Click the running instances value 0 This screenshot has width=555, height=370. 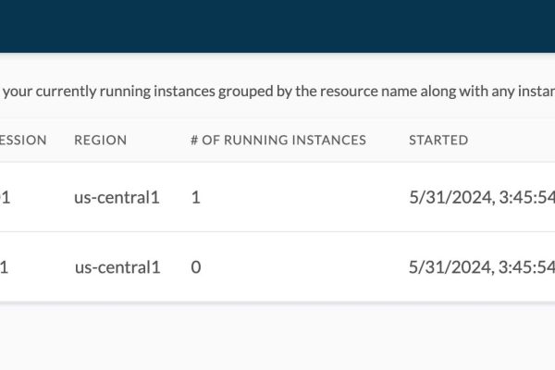click(196, 267)
